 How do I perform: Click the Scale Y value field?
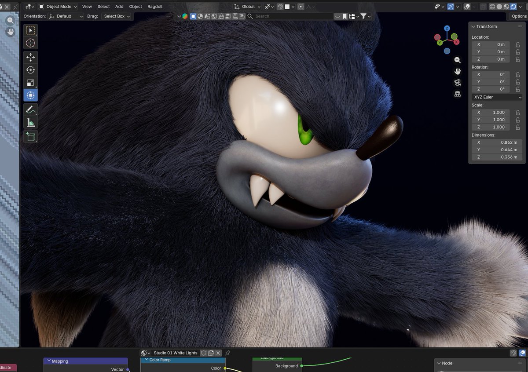pos(491,120)
